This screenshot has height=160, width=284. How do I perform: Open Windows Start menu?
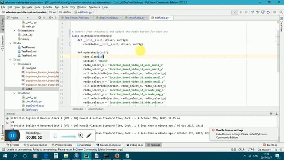(5, 156)
